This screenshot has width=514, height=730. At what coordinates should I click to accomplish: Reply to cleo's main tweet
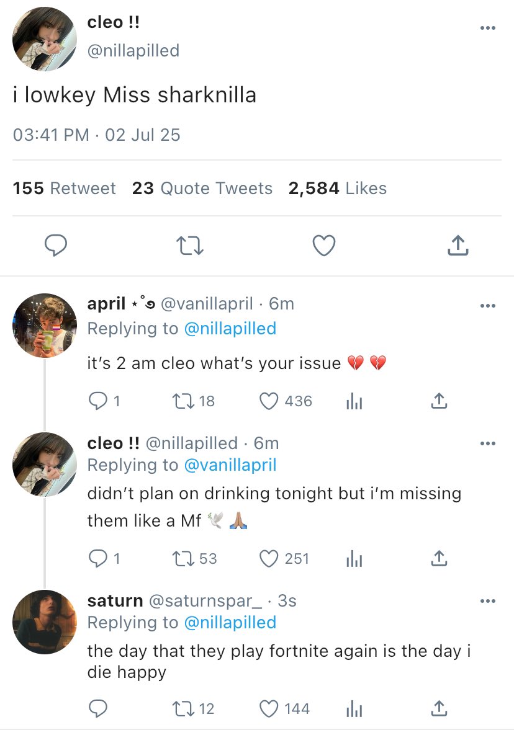[56, 246]
